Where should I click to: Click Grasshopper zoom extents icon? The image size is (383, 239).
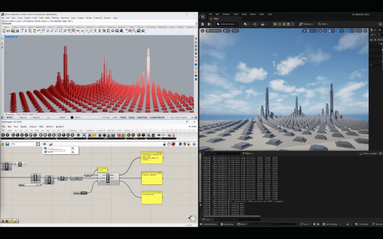pyautogui.click(x=38, y=144)
